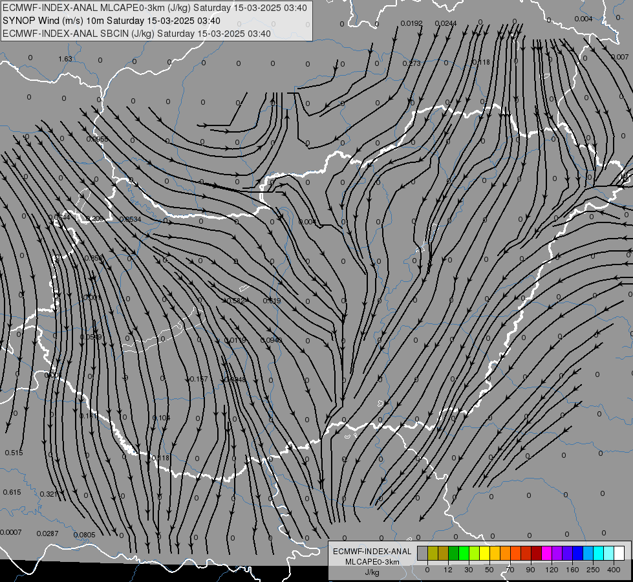Click the map value '0.615'
This screenshot has width=633, height=582.
12,492
